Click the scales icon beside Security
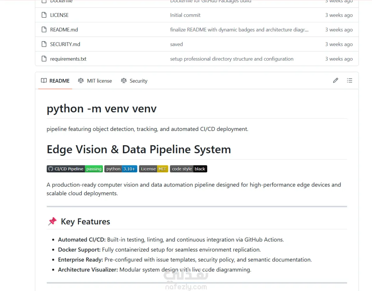 click(x=124, y=81)
